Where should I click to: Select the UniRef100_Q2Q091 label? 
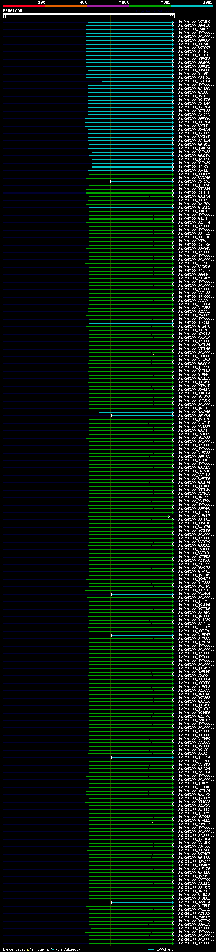(x=194, y=167)
